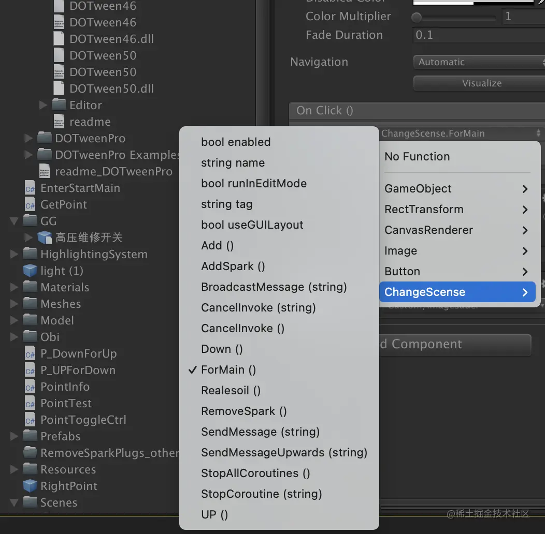Select the Editor folder icon

[59, 105]
